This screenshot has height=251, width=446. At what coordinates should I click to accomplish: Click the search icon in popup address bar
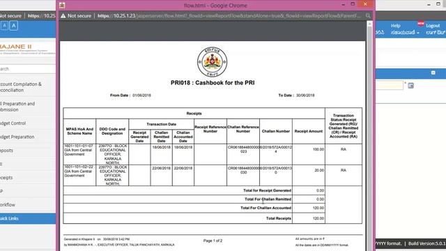[368, 15]
